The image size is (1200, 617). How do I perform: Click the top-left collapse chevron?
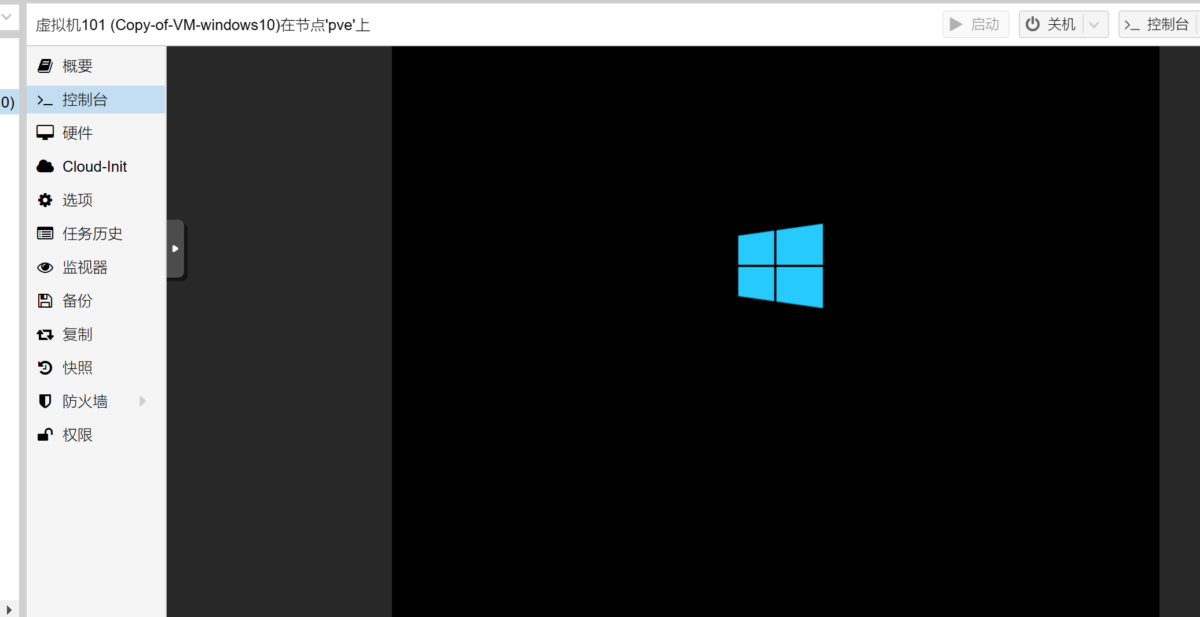pos(6,17)
